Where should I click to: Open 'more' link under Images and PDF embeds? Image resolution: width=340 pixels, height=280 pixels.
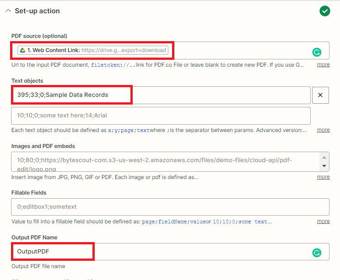323,177
